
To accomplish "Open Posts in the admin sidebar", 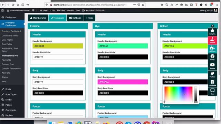I will (8, 89).
